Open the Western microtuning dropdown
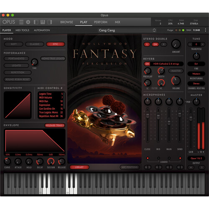Image resolution: width=209 pixels, height=209 pixels. point(196,74)
